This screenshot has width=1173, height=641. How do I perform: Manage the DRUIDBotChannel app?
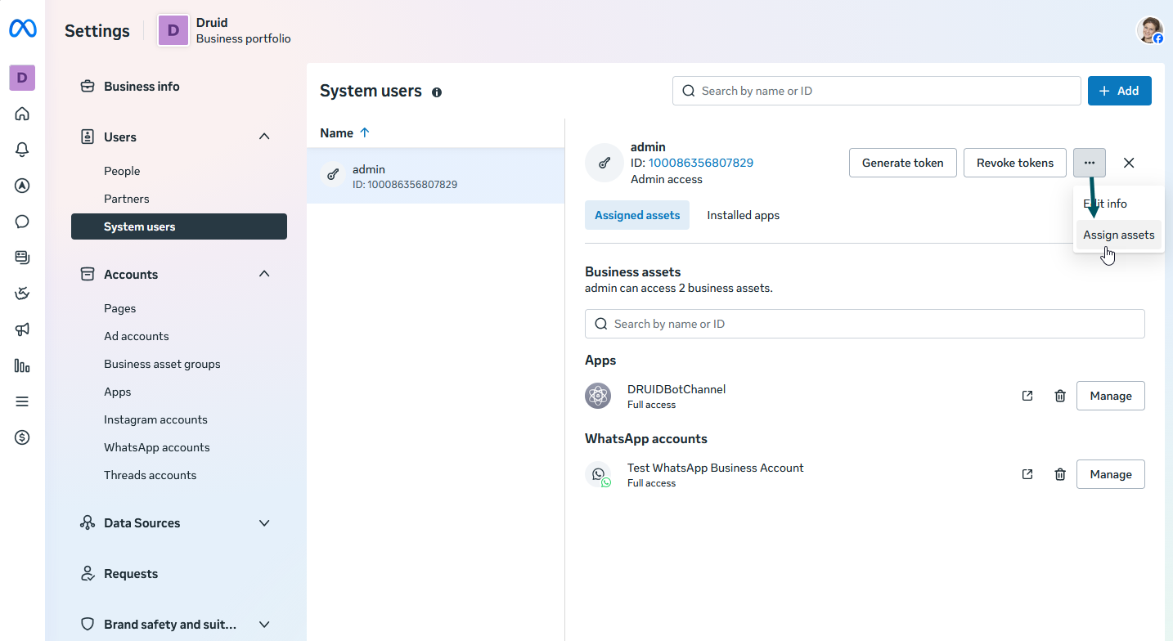tap(1111, 396)
